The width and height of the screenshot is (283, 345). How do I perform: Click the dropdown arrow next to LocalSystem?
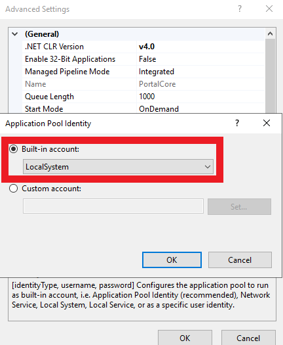coord(208,167)
